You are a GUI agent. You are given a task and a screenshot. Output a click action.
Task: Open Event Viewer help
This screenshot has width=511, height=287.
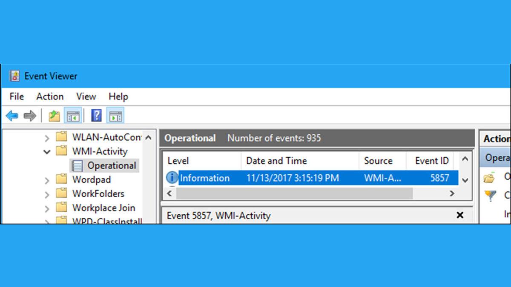[96, 115]
